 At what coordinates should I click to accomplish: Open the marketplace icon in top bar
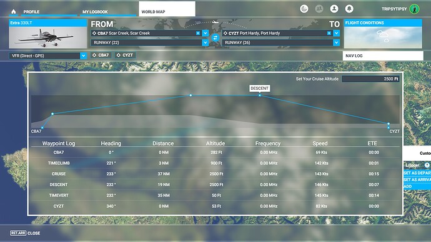304,9
